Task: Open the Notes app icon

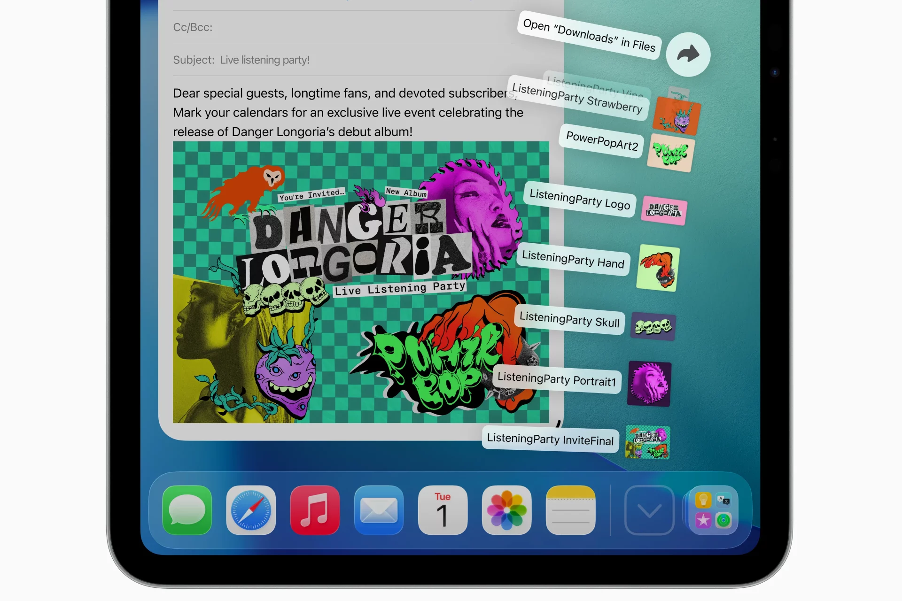Action: tap(570, 510)
